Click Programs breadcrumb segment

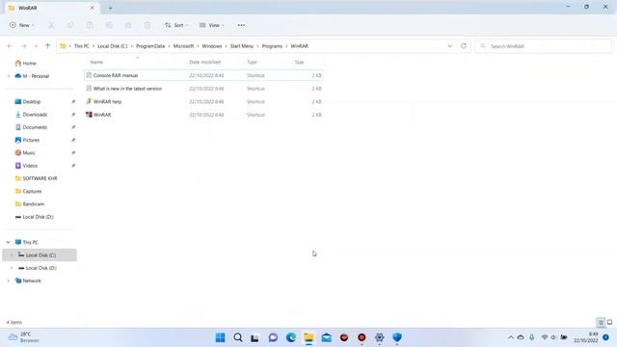pos(272,46)
